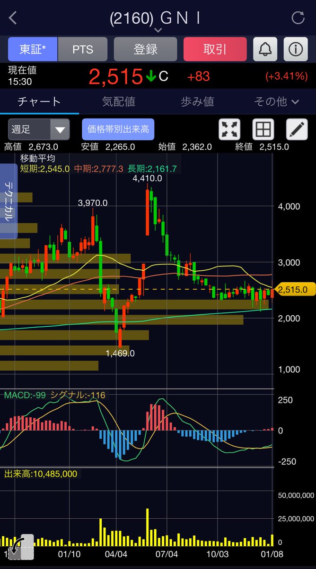
Task: Tap the 1,469.0 low label on chart
Action: [120, 353]
